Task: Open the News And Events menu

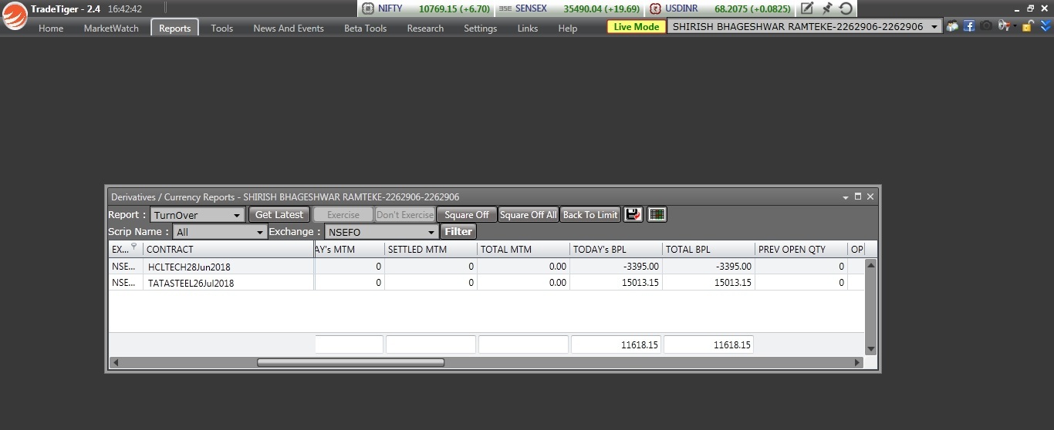Action: (289, 28)
